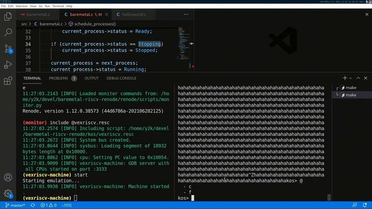Click the 'include @vexriscv.resc' monitor line
The height and width of the screenshot is (209, 372).
click(x=80, y=122)
